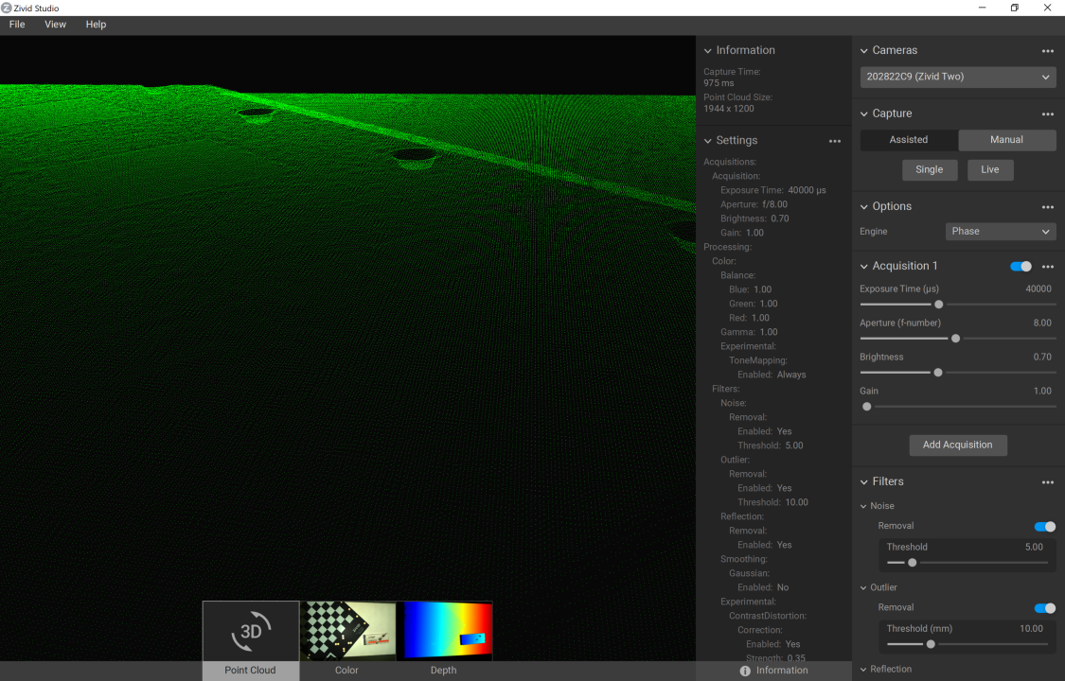
Task: Open the File menu
Action: [17, 25]
